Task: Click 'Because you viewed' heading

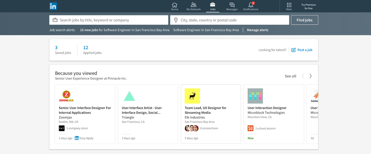Action: (76, 73)
